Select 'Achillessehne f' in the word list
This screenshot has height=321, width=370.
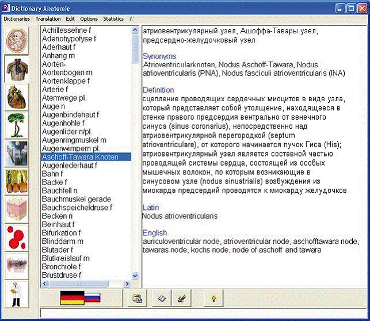tap(67, 30)
